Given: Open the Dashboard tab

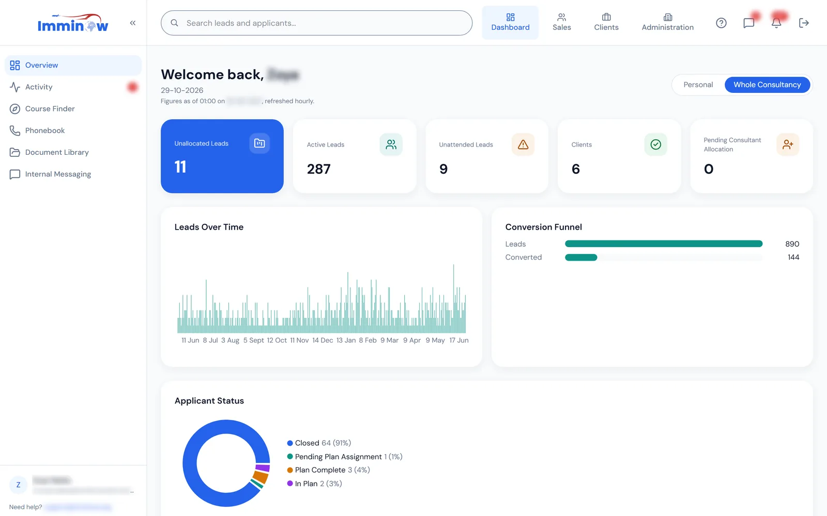Looking at the screenshot, I should 510,23.
